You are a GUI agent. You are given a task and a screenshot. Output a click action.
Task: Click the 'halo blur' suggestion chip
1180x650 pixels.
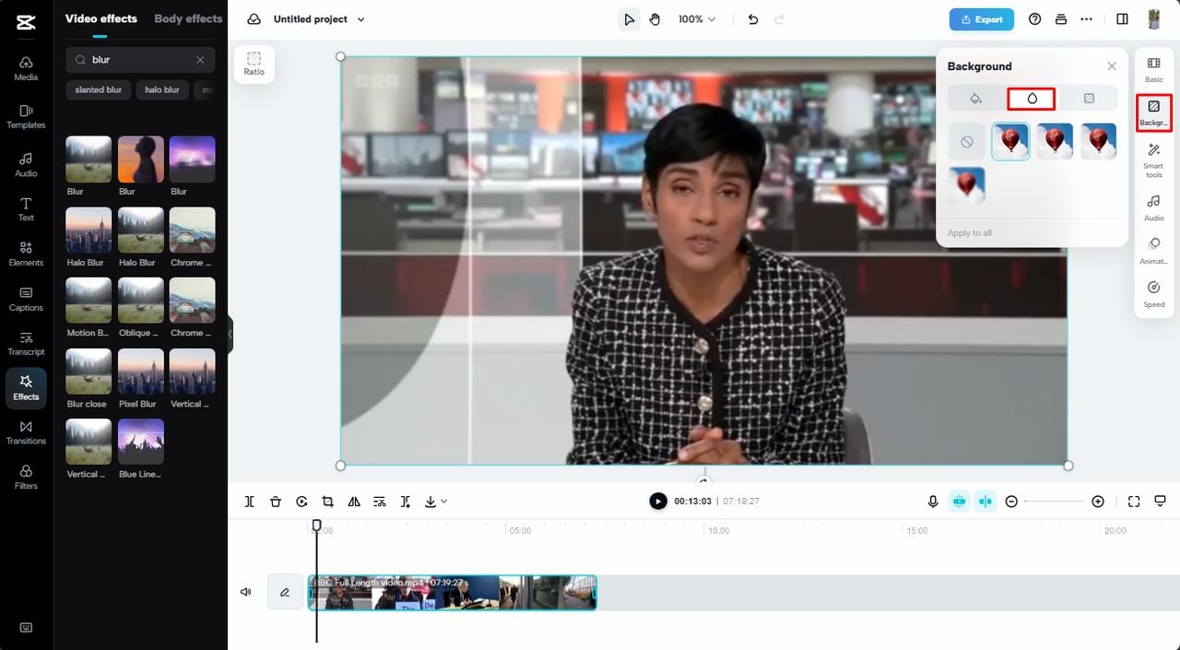(162, 90)
